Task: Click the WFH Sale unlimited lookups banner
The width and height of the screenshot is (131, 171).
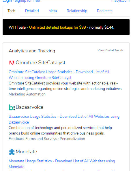Action: 66,27
